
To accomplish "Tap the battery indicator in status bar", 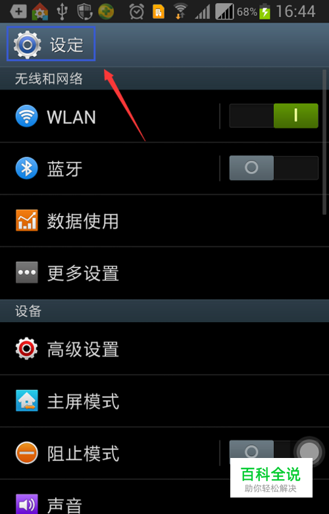I will coord(265,12).
